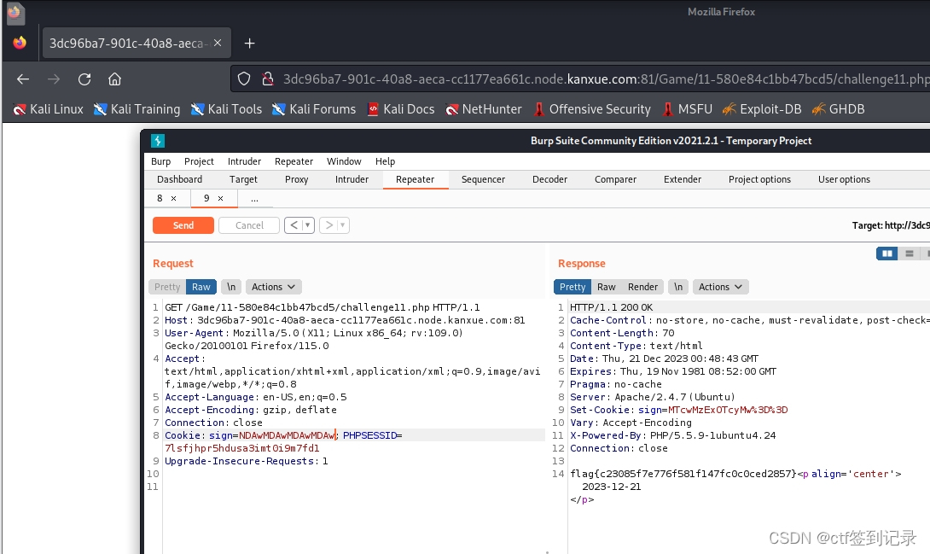Toggle \n non-printable chars in Response
Screen dimensions: 930x554
click(x=678, y=287)
